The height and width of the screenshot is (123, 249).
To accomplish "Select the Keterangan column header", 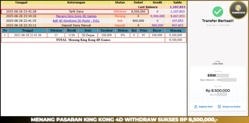I will 76,3.
